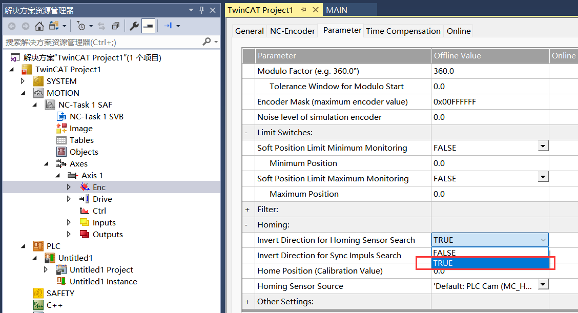Click the Home icon in Solution Explorer toolbar
Screen dimensions: 578x313
pos(39,26)
